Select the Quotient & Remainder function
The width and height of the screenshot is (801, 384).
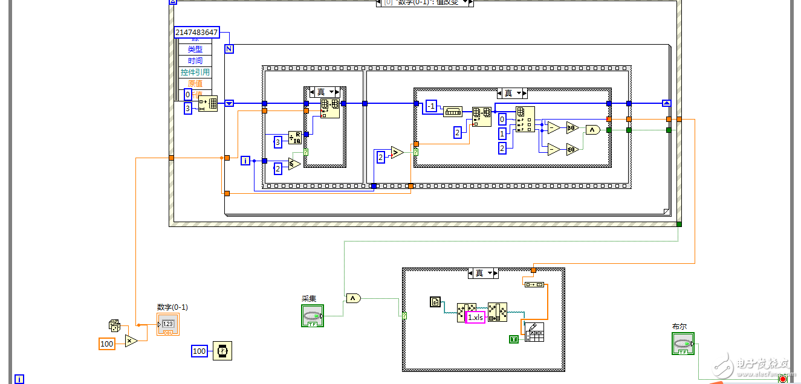295,138
